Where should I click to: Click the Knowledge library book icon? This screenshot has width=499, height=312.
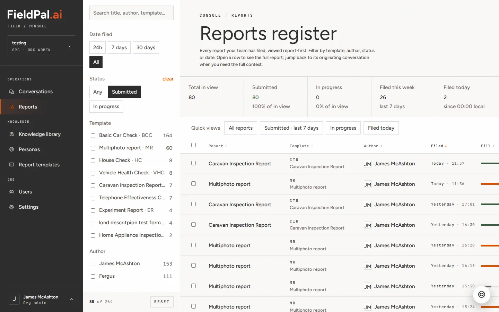point(11,134)
